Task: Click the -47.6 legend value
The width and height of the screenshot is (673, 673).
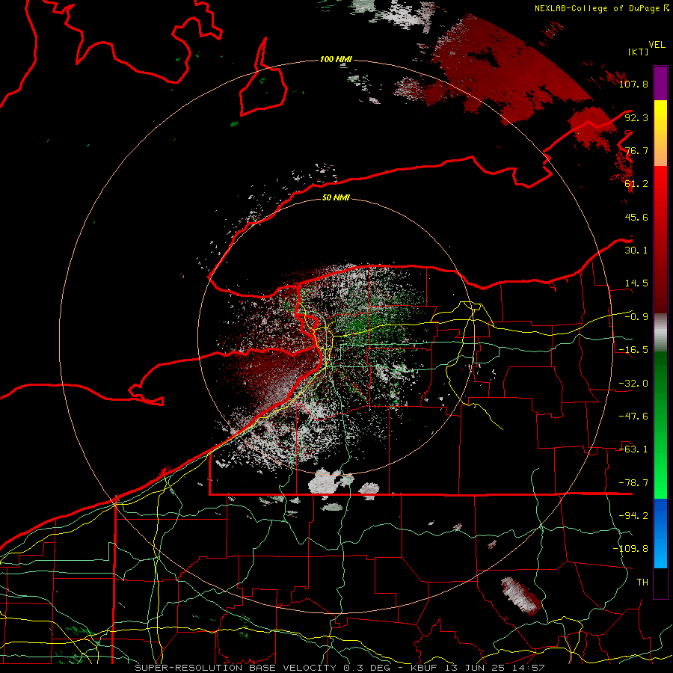Action: point(633,416)
